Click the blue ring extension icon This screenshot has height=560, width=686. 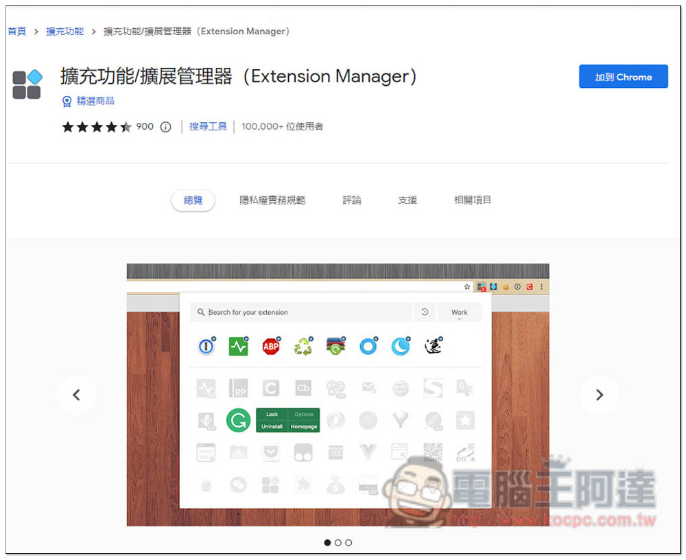click(x=368, y=347)
